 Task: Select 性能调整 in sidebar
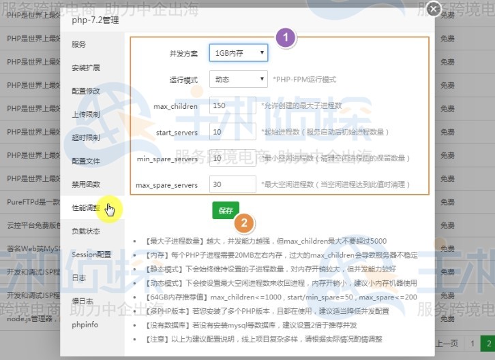pyautogui.click(x=86, y=208)
